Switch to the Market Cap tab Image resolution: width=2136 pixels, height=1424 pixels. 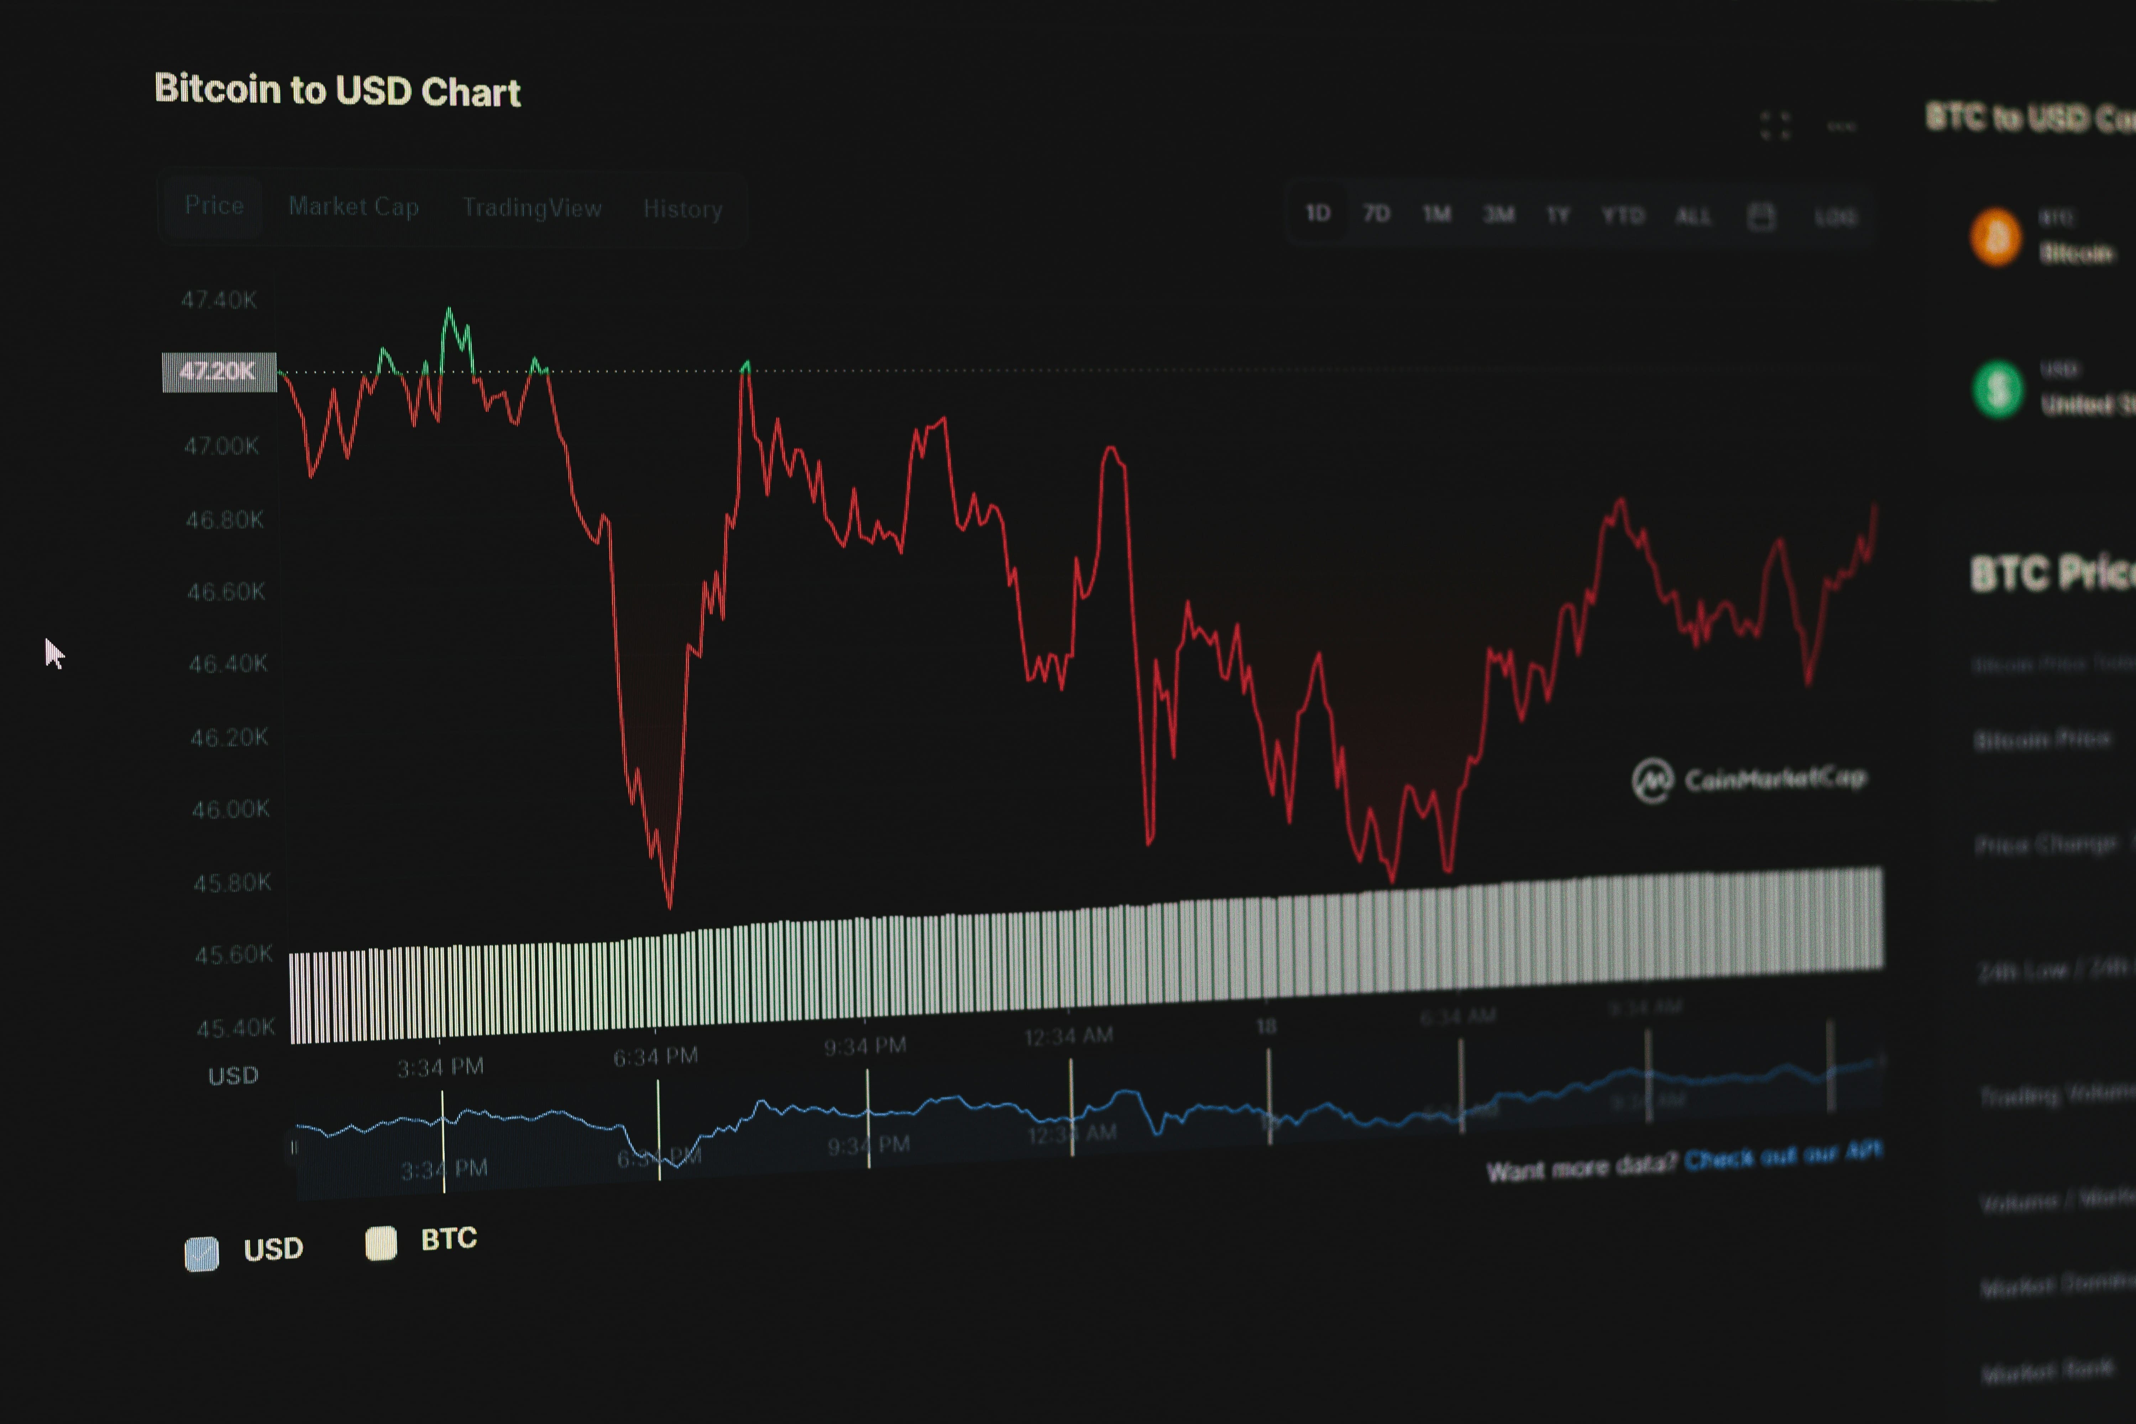tap(354, 207)
